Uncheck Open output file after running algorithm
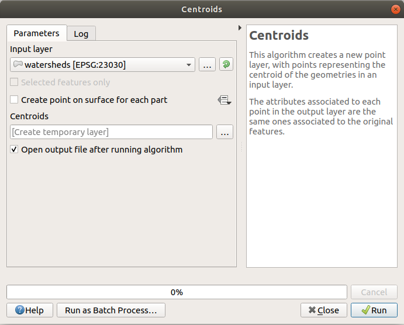The width and height of the screenshot is (404, 325). pos(15,150)
